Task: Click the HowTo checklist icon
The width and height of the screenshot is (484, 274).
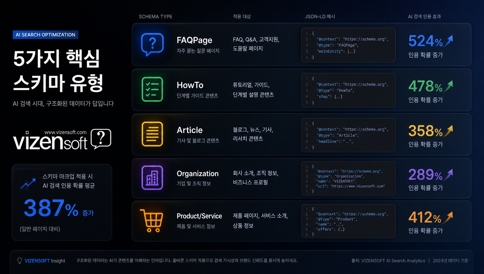Action: [x=152, y=89]
